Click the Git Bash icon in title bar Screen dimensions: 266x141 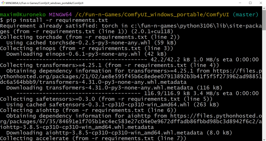3,3
